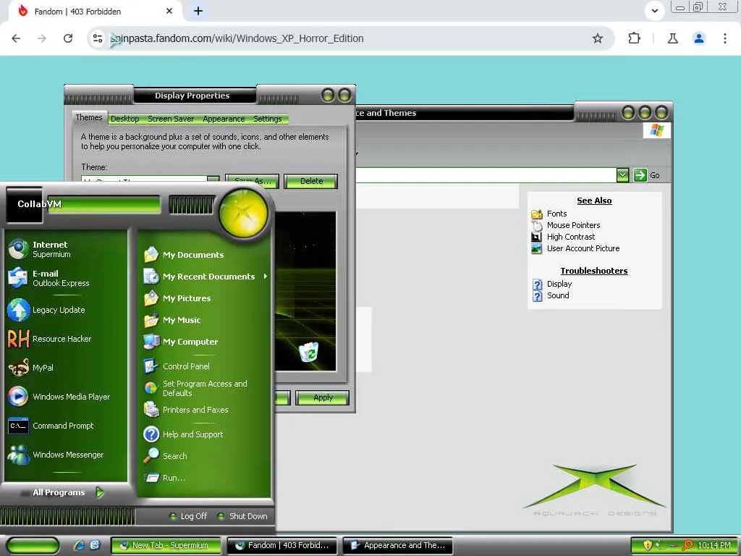
Task: Open a new browser tab
Action: 198,11
